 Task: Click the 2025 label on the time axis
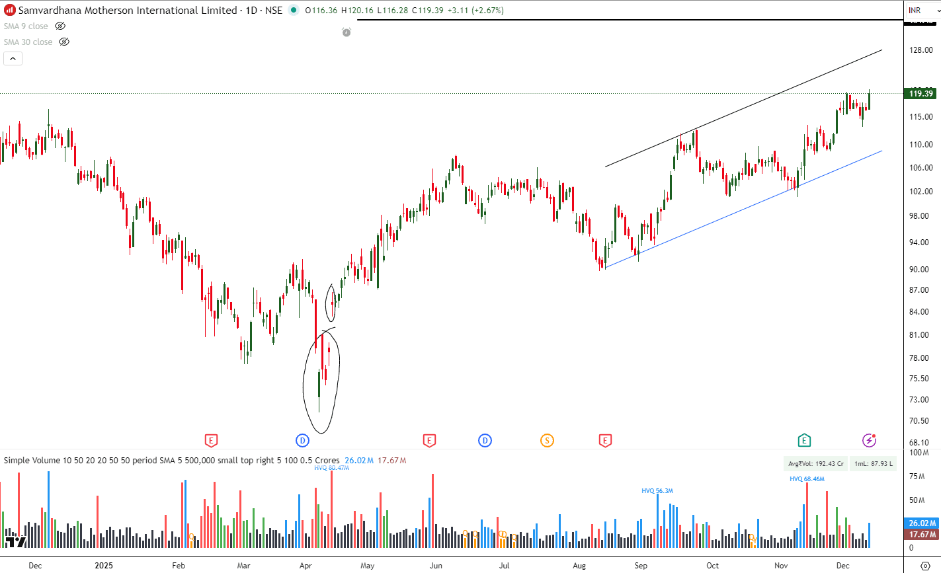[104, 566]
